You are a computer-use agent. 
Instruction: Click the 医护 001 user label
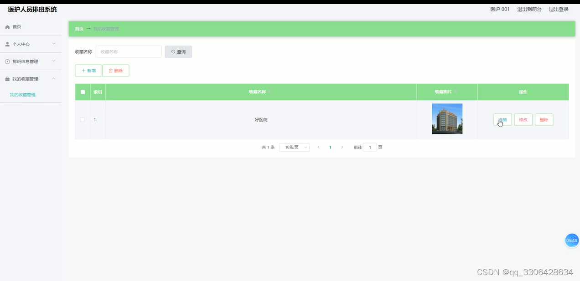(500, 9)
